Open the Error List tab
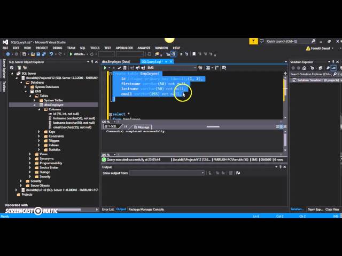The height and width of the screenshot is (256, 342). tap(108, 210)
